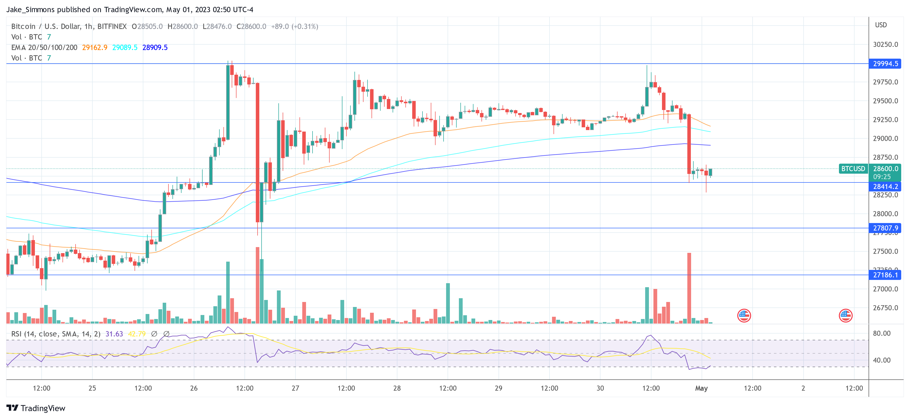Click the cyan EMA value 29089.5
Screen dimensions: 910x419
pos(125,48)
